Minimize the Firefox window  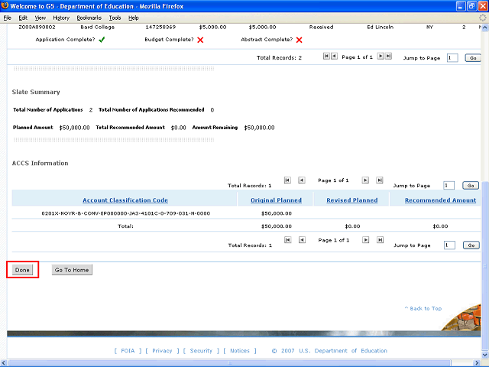point(461,6)
